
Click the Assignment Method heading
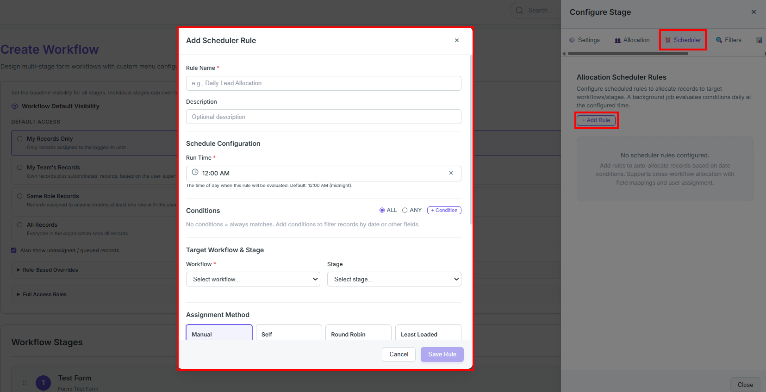click(x=218, y=315)
